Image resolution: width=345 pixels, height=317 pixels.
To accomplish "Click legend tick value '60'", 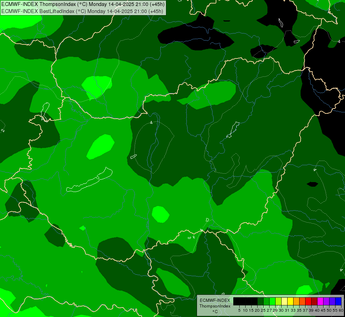I will [x=341, y=310].
